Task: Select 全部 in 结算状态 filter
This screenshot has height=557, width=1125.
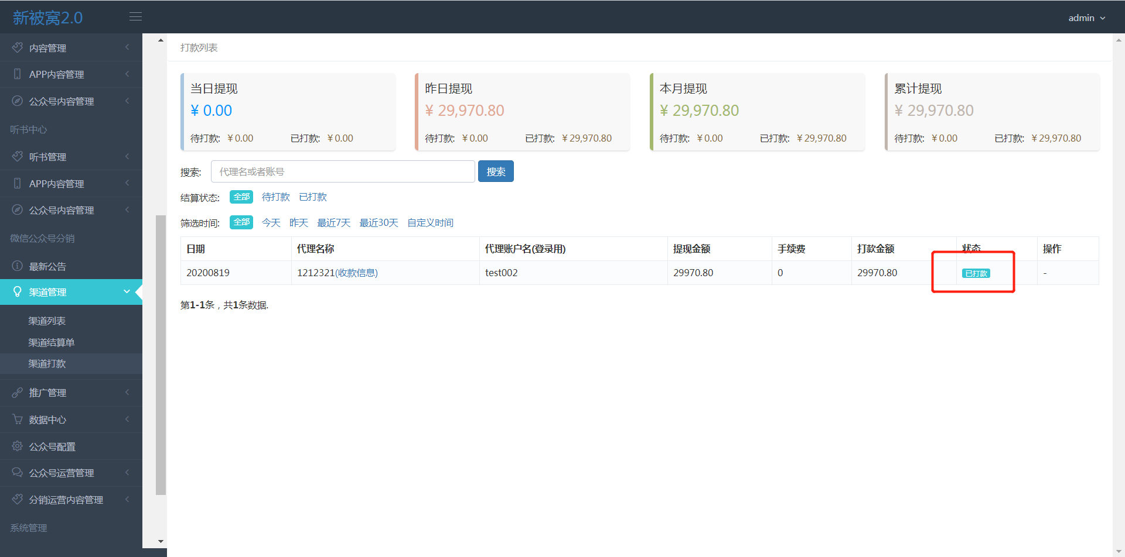Action: pyautogui.click(x=241, y=197)
